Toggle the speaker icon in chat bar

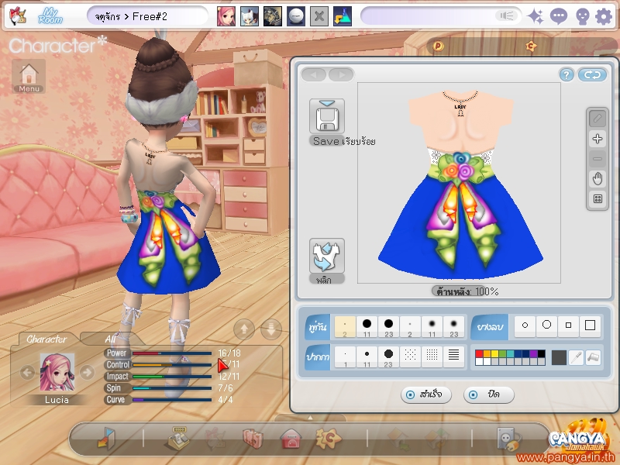(506, 15)
